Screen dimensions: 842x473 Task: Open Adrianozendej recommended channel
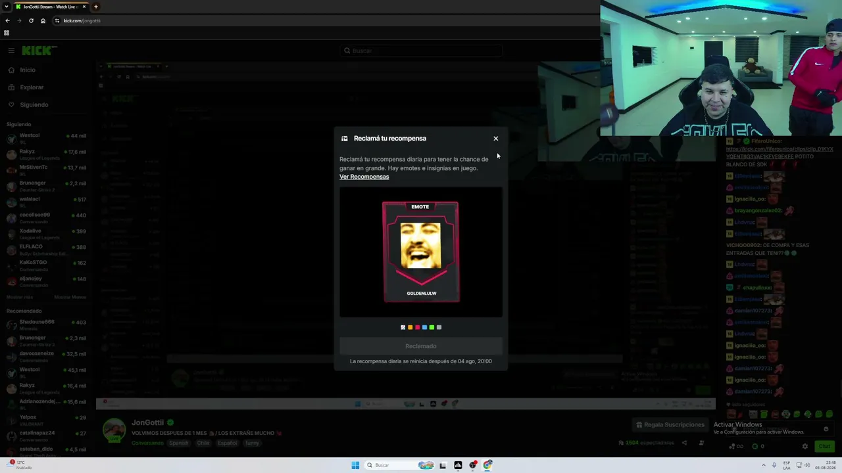coord(47,404)
